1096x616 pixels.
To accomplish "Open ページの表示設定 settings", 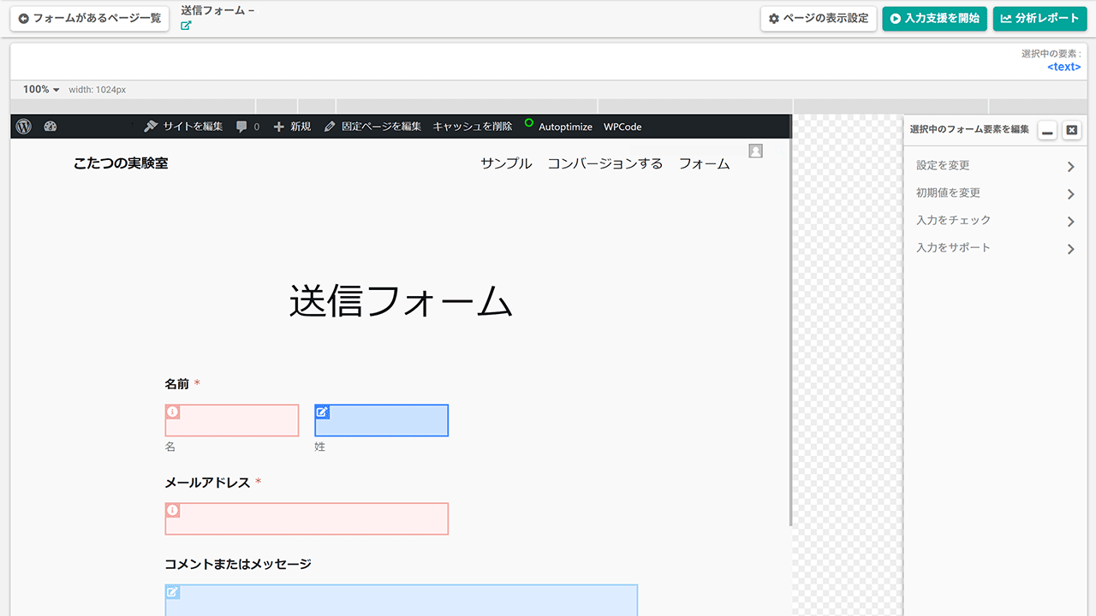I will coord(819,18).
